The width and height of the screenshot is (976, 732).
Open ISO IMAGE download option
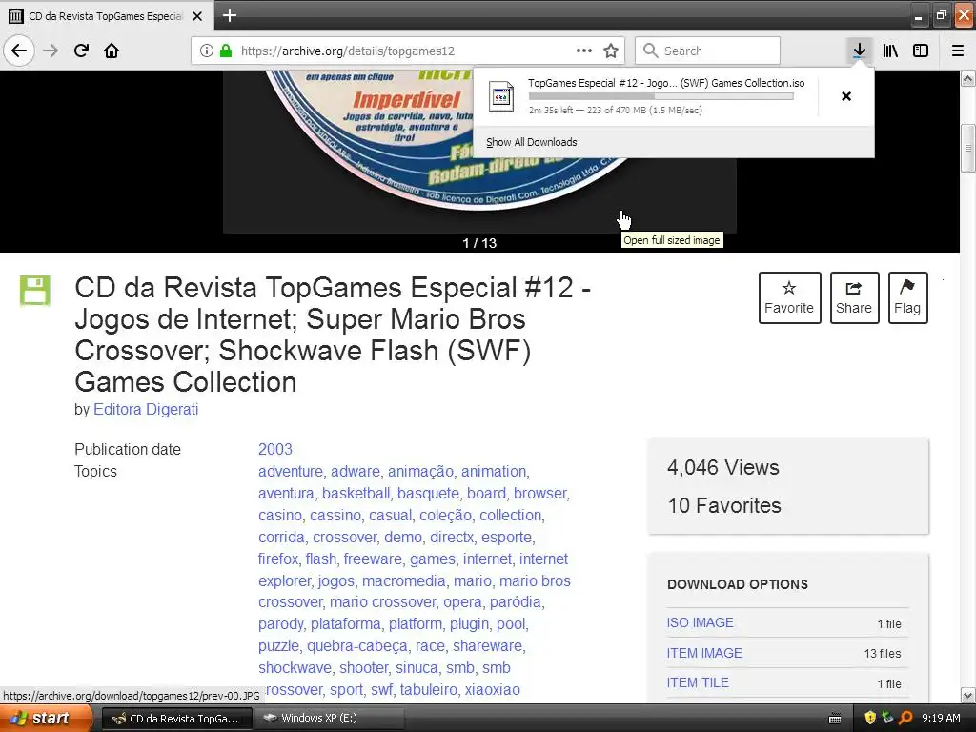click(x=701, y=622)
